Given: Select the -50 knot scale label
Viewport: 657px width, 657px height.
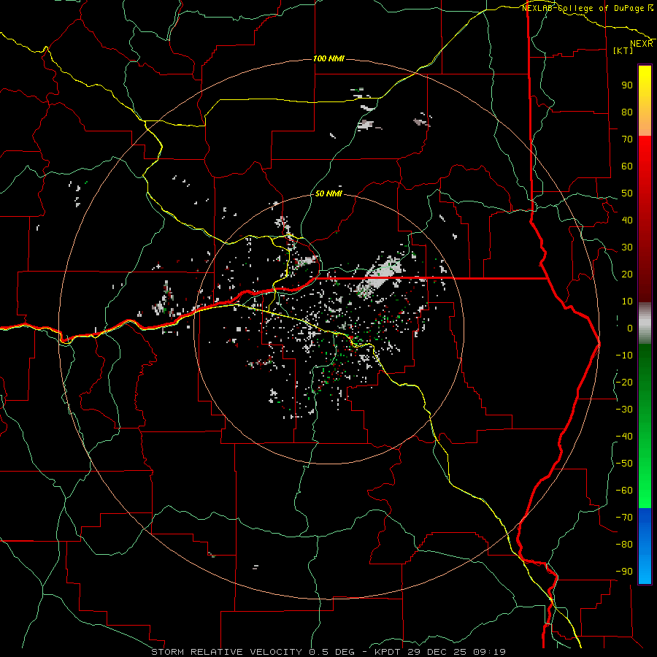Looking at the screenshot, I should [x=624, y=464].
